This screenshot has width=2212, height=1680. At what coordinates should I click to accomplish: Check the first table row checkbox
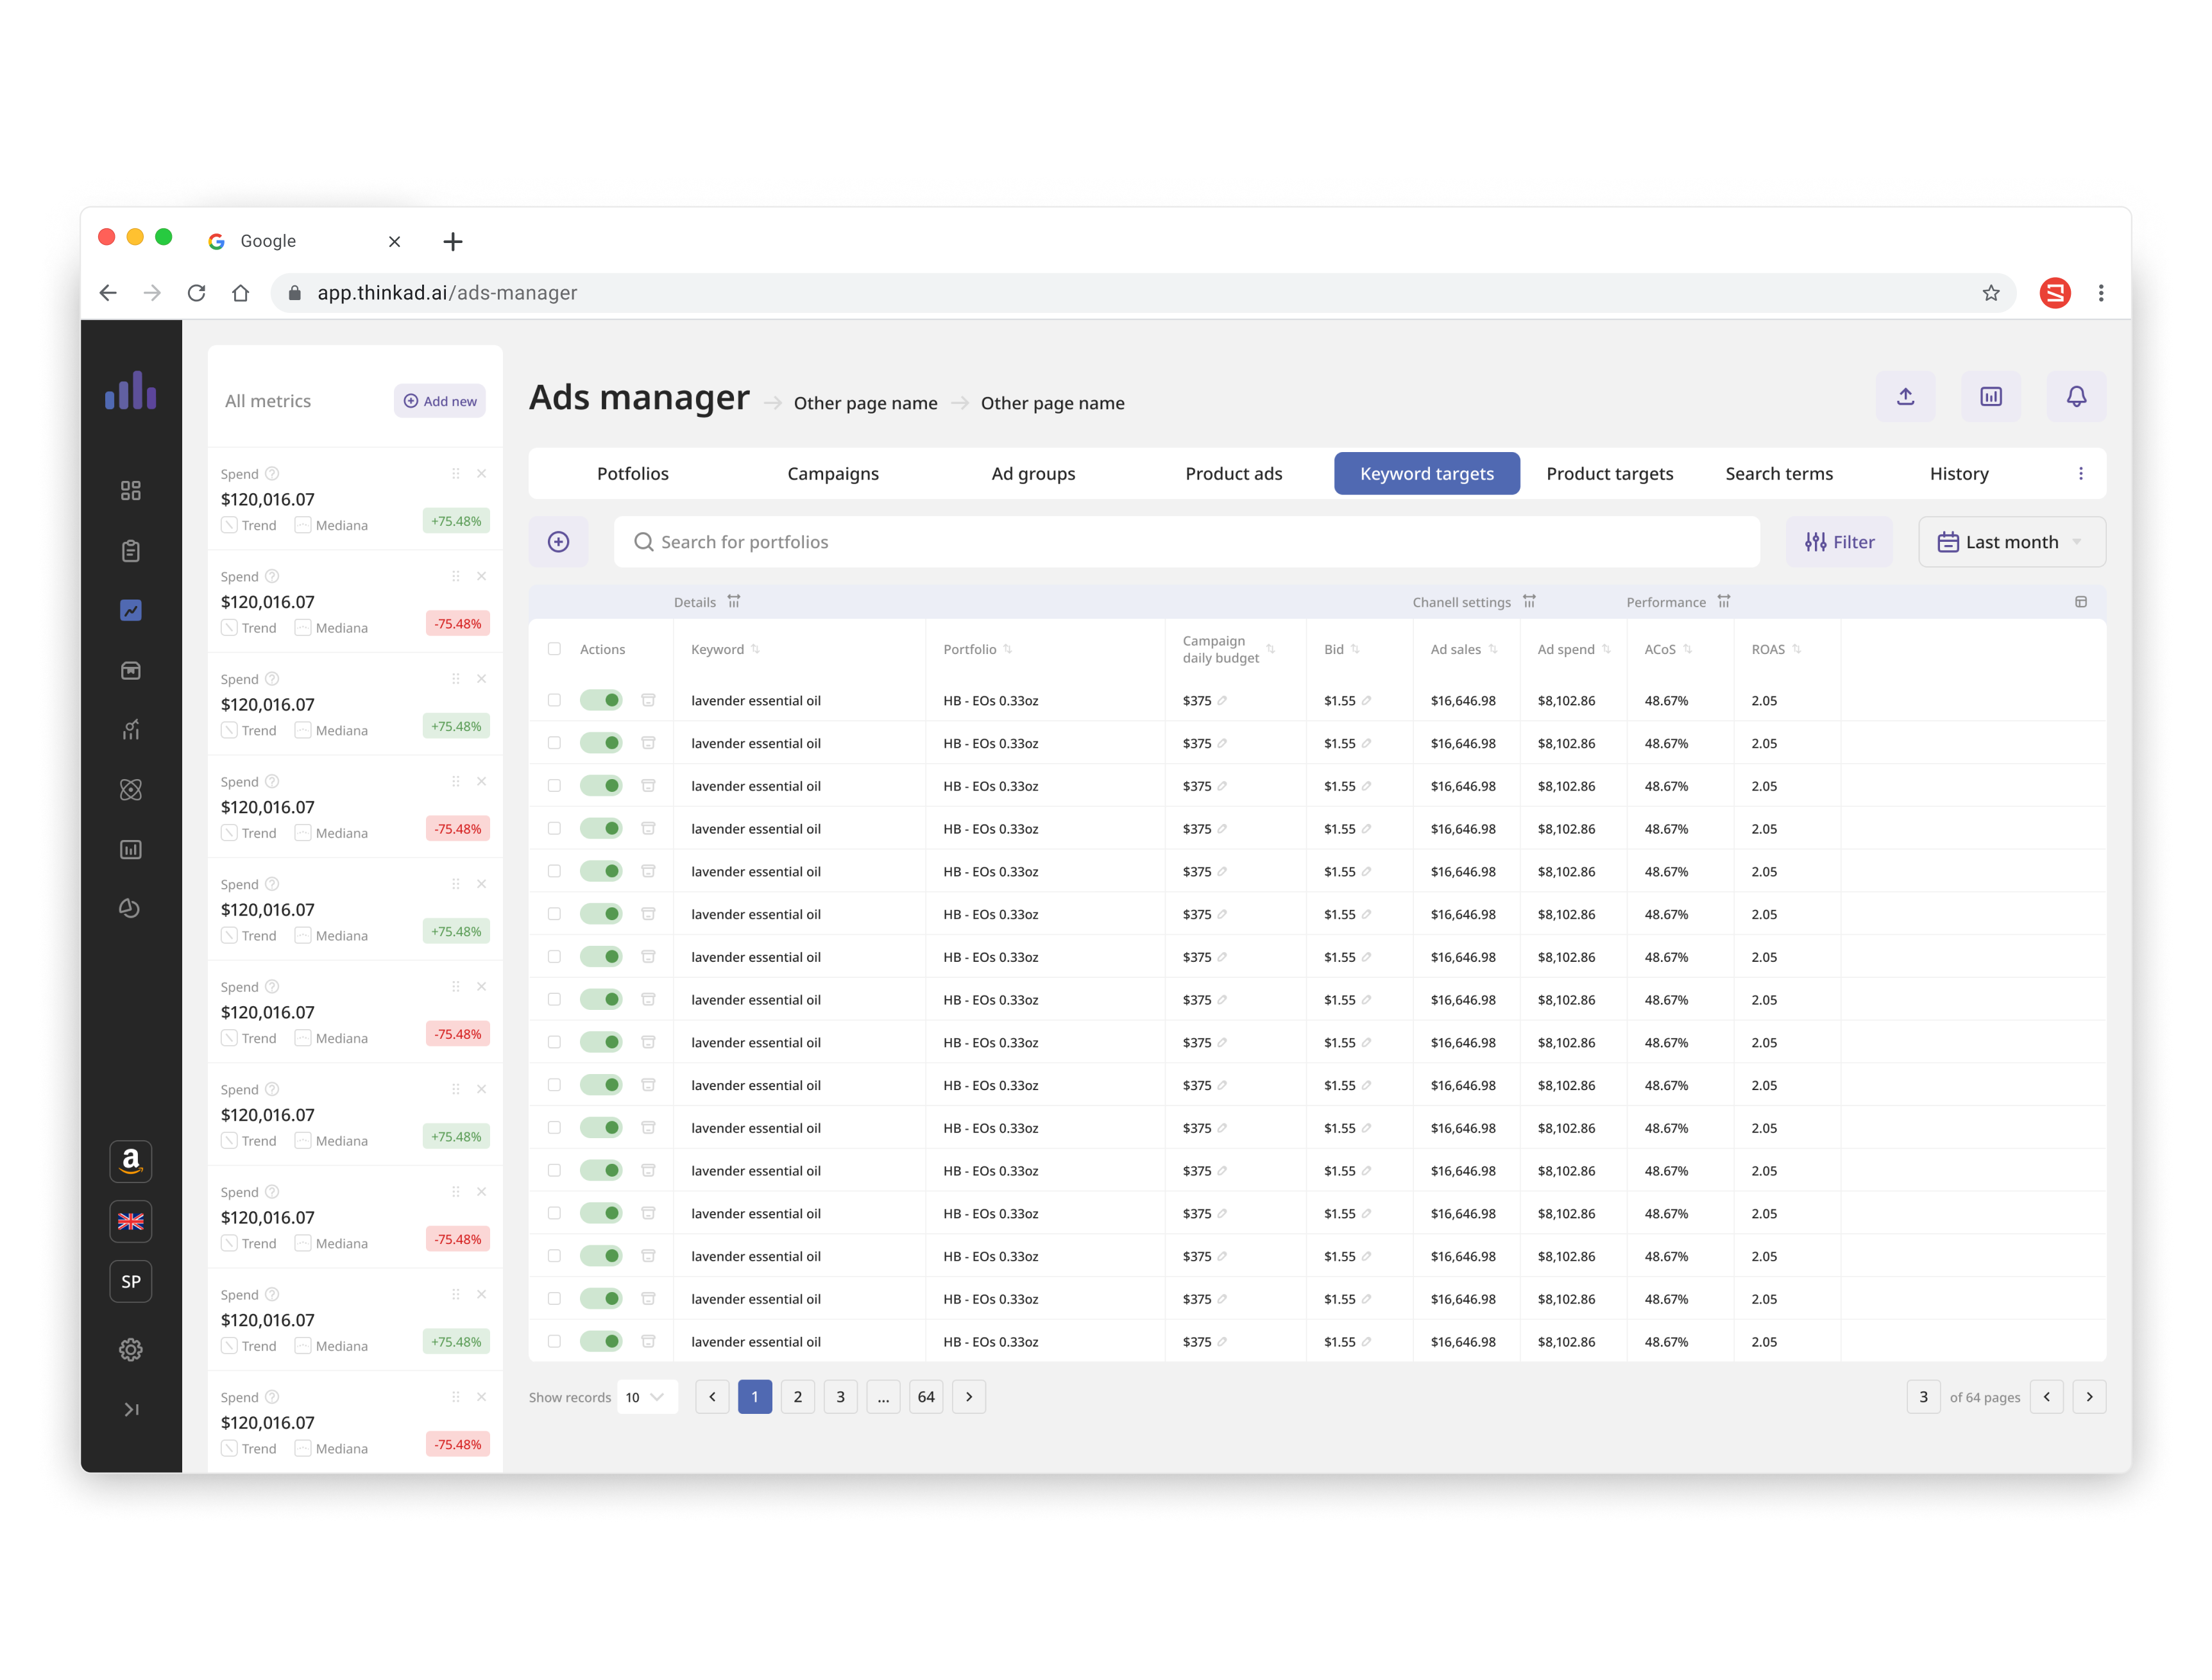pos(554,701)
